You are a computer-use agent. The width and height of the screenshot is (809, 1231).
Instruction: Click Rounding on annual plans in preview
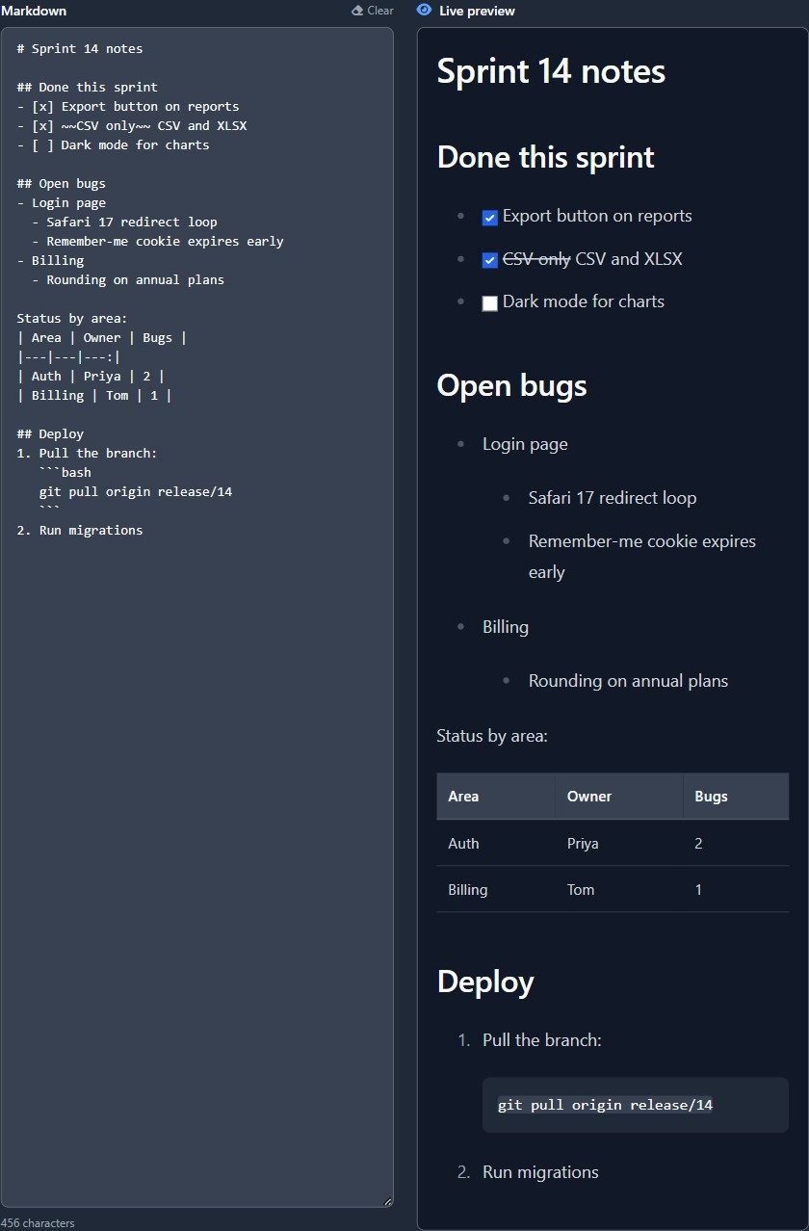tap(628, 681)
